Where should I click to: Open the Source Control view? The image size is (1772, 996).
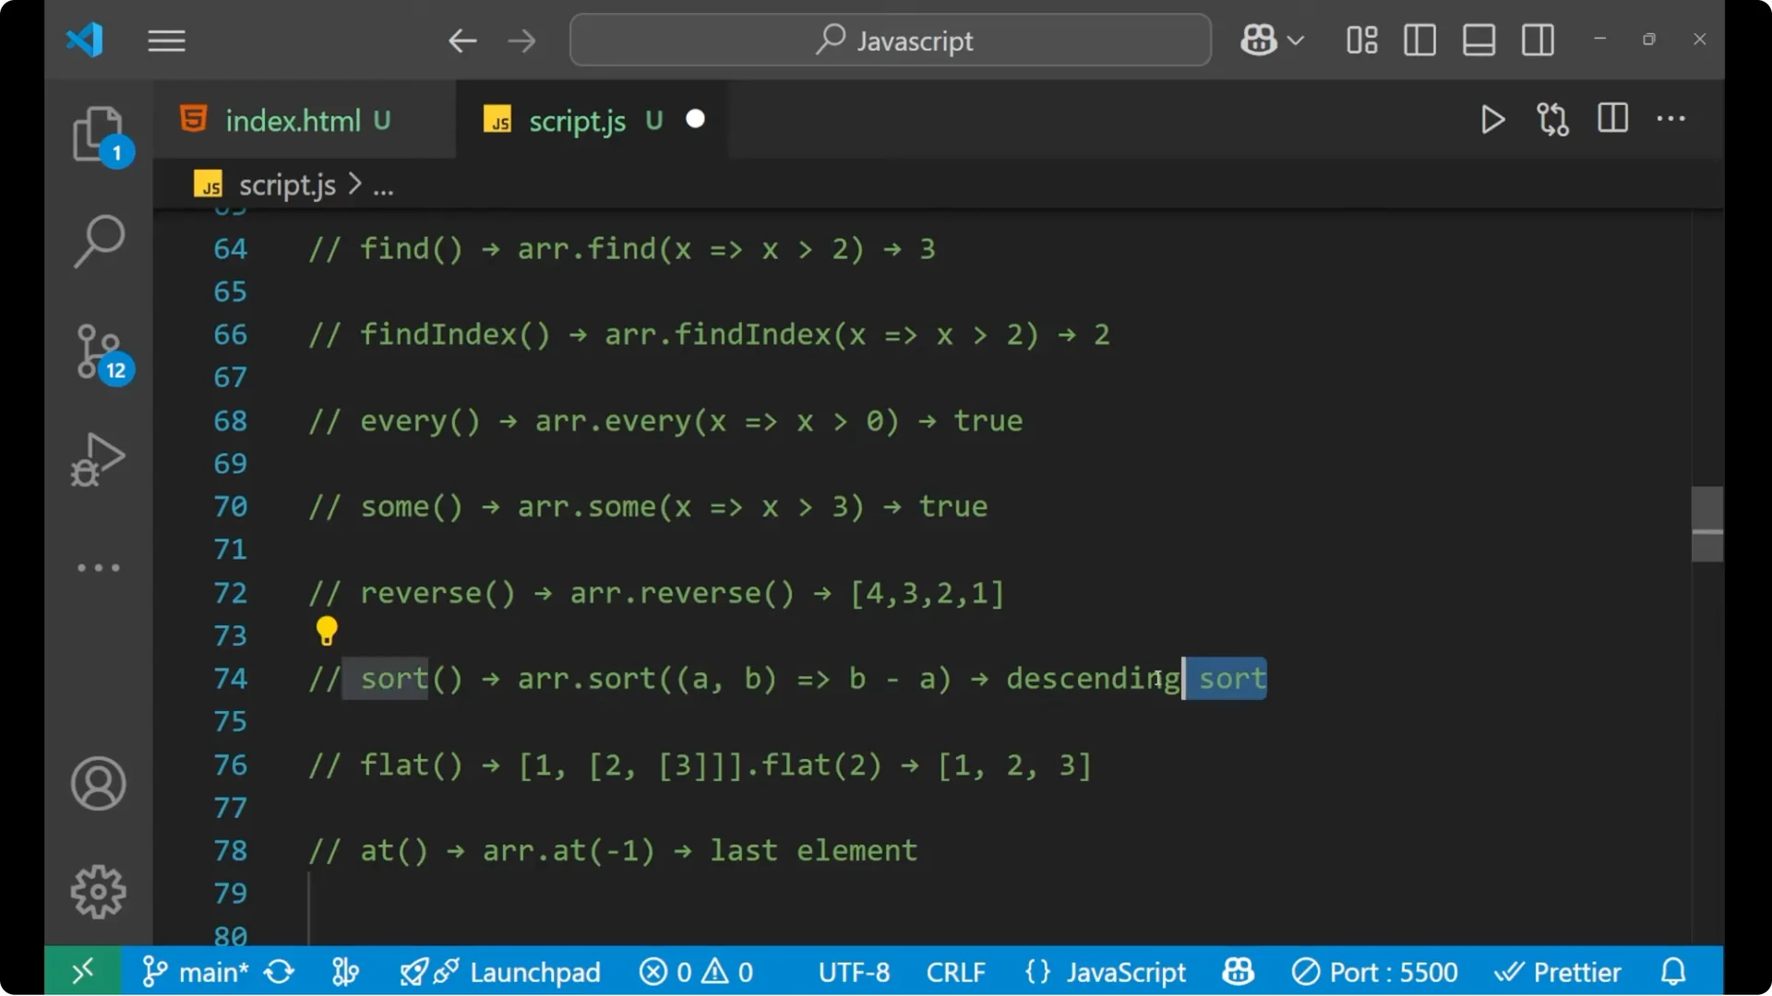pos(99,352)
